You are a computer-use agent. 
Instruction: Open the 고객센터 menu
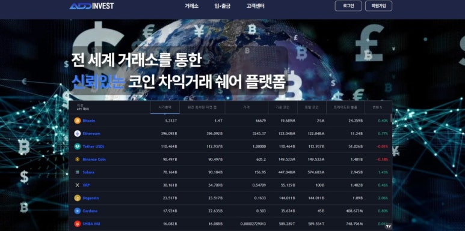[255, 6]
